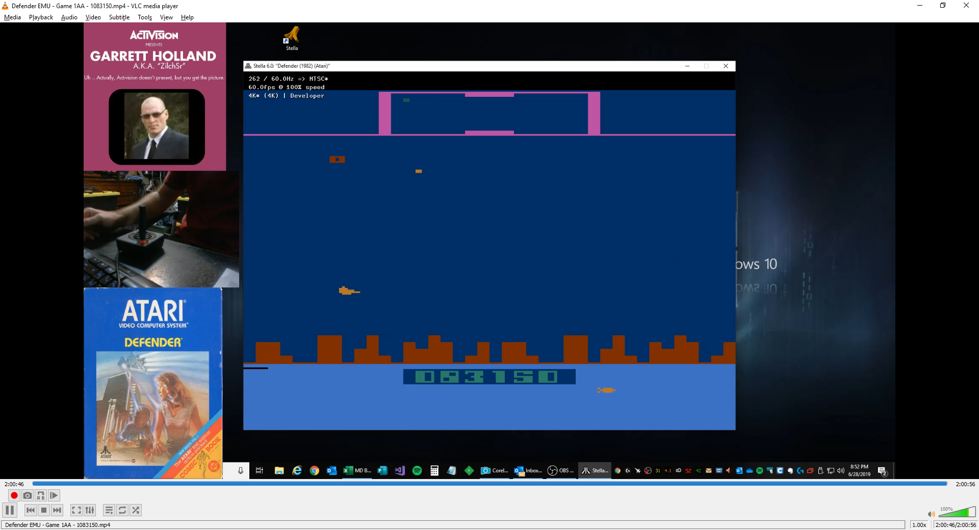This screenshot has height=530, width=979.
Task: Go to the previous media item
Action: point(31,510)
